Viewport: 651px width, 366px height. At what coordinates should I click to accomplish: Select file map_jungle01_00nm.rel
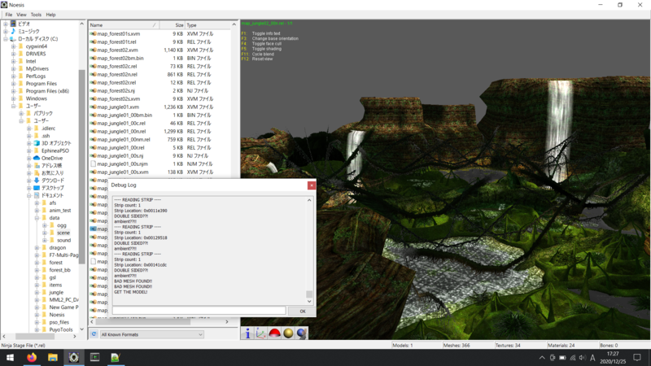tap(124, 139)
